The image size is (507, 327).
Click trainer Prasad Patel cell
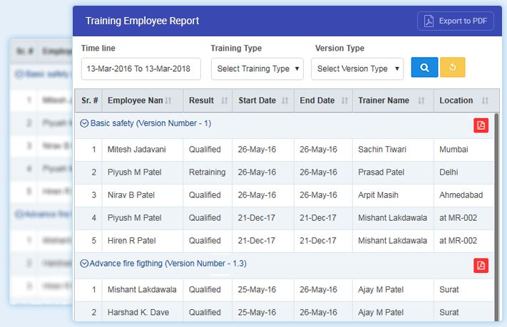(393, 172)
